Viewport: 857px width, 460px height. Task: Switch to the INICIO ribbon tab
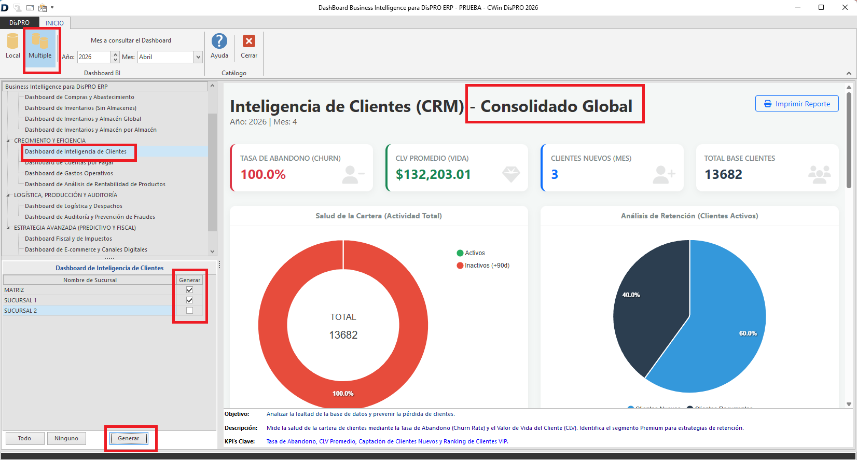[54, 23]
